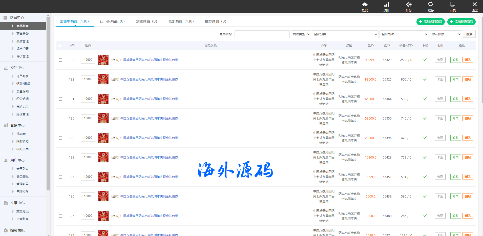Toggle the select-all checkbox in table header

pos(60,46)
